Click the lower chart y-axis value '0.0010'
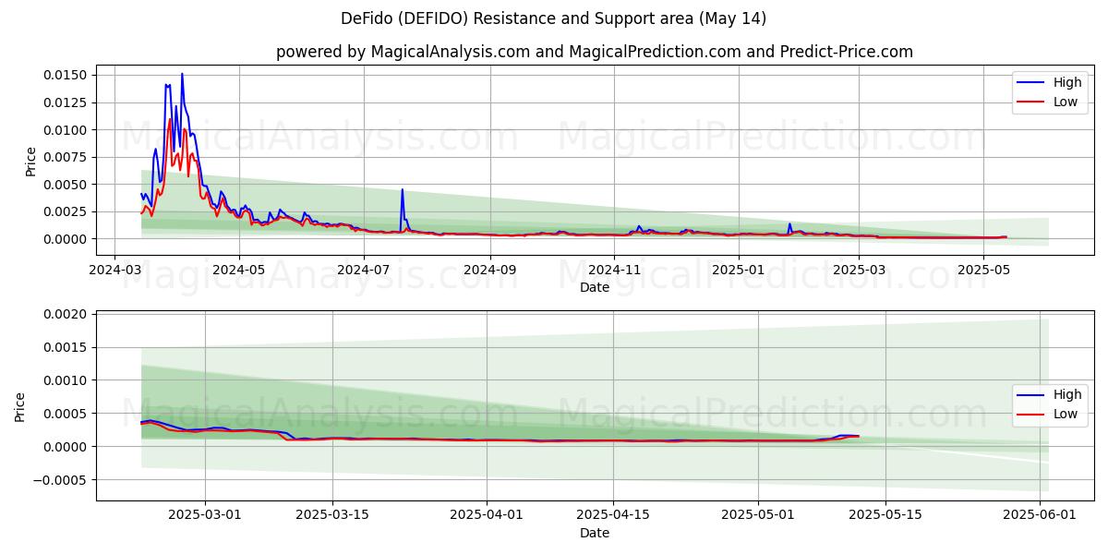This screenshot has width=1108, height=554. pyautogui.click(x=67, y=380)
